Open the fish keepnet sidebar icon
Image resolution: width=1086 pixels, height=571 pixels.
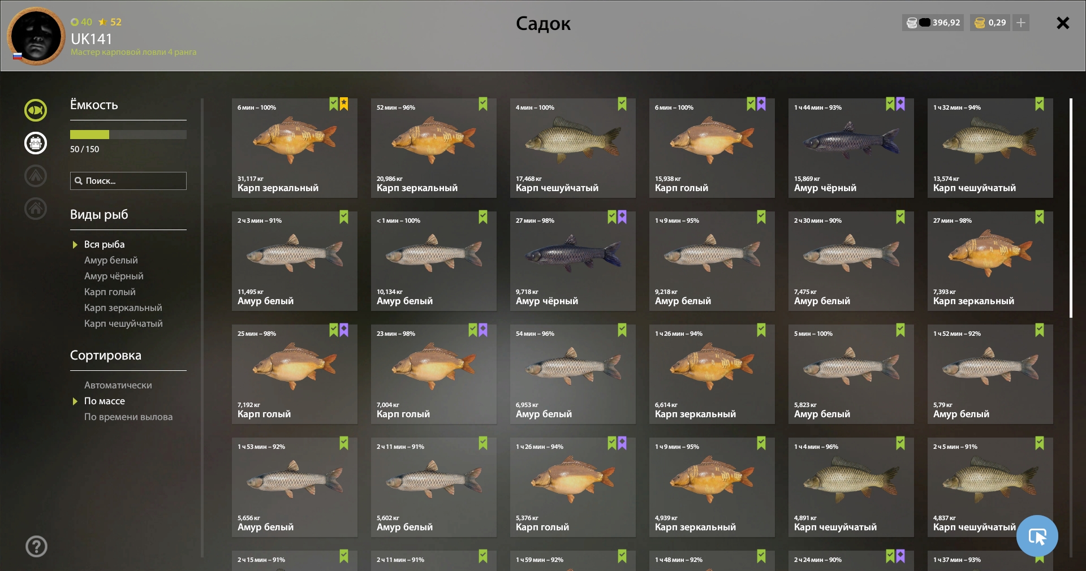(x=36, y=110)
